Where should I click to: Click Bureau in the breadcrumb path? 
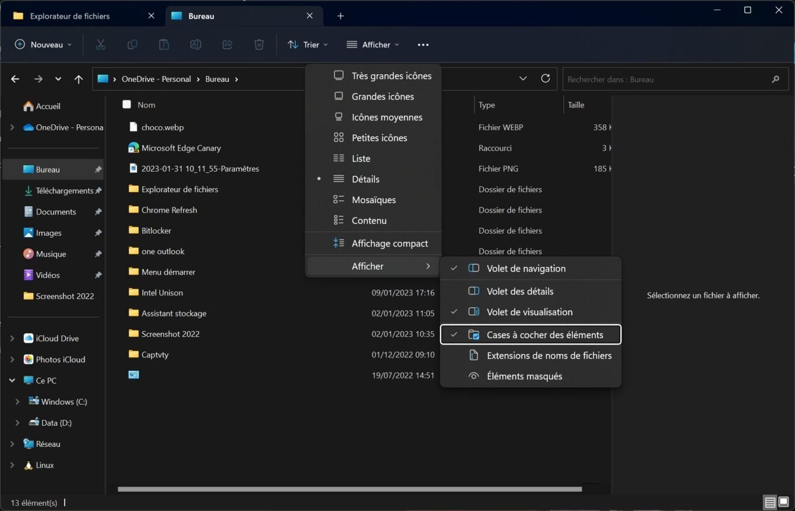coord(217,79)
